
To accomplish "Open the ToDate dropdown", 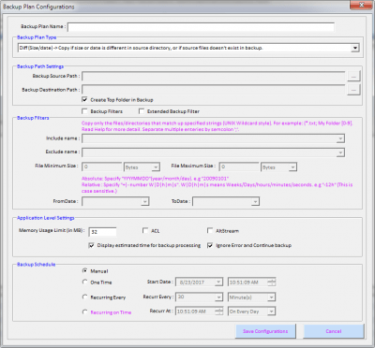I will tap(255, 202).
